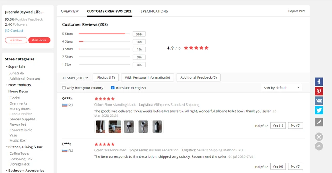Viewport: 332px width, 173px height.
Task: Share on VK icon
Action: (319, 101)
